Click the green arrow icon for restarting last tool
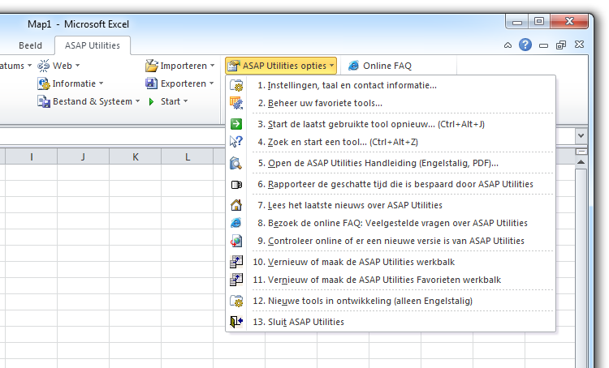 (236, 124)
